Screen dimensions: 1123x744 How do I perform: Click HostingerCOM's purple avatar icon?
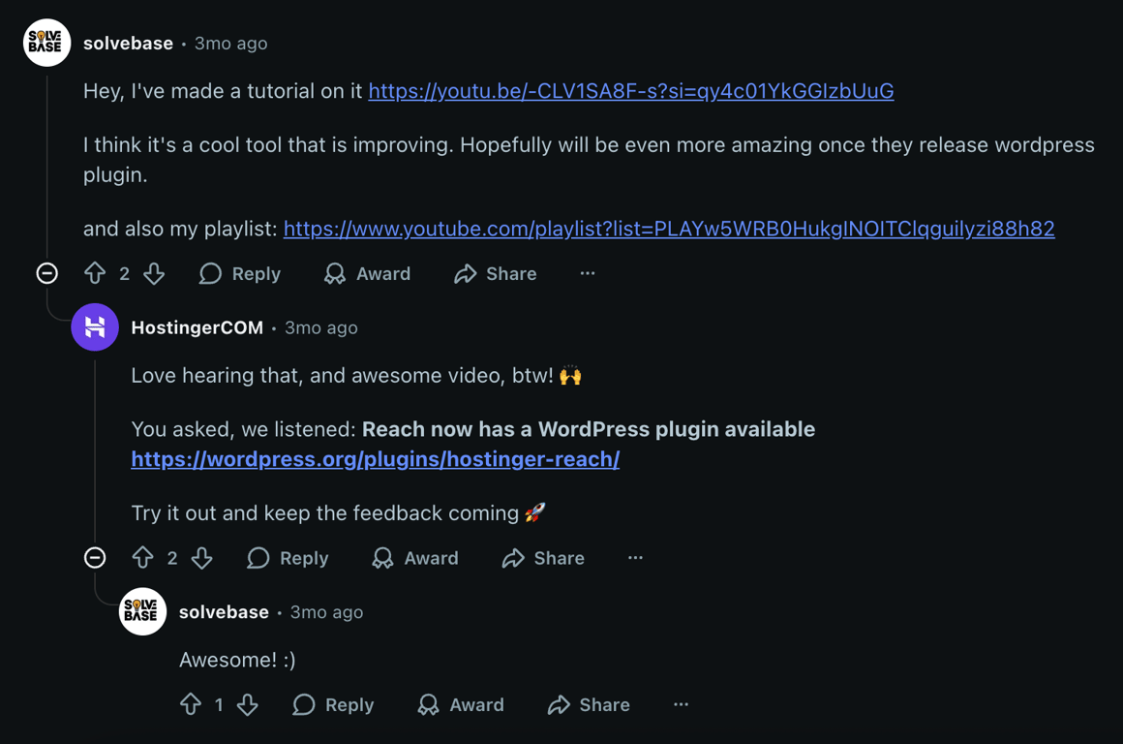tap(94, 326)
